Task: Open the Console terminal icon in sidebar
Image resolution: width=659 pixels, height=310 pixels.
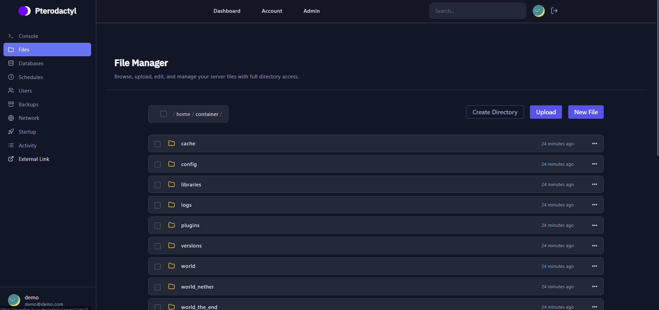Action: pyautogui.click(x=11, y=36)
